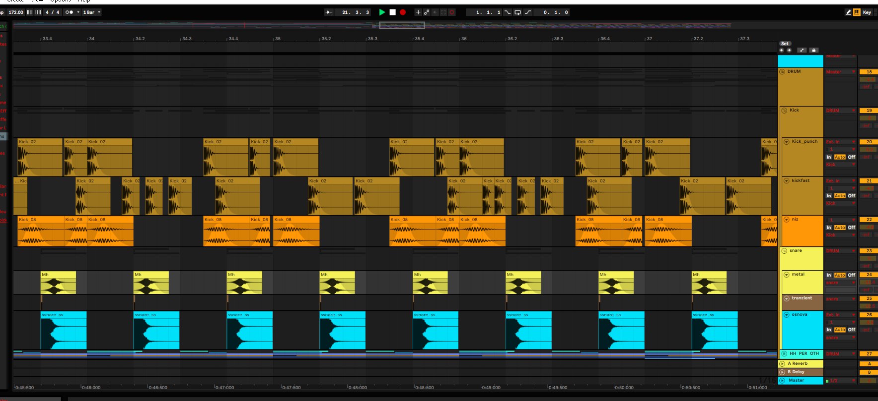Toggle the Punch-Out switch icon
Image resolution: width=878 pixels, height=401 pixels.
click(528, 12)
